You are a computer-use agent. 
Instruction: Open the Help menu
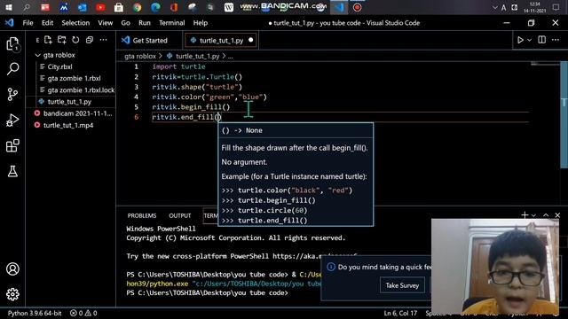[201, 23]
